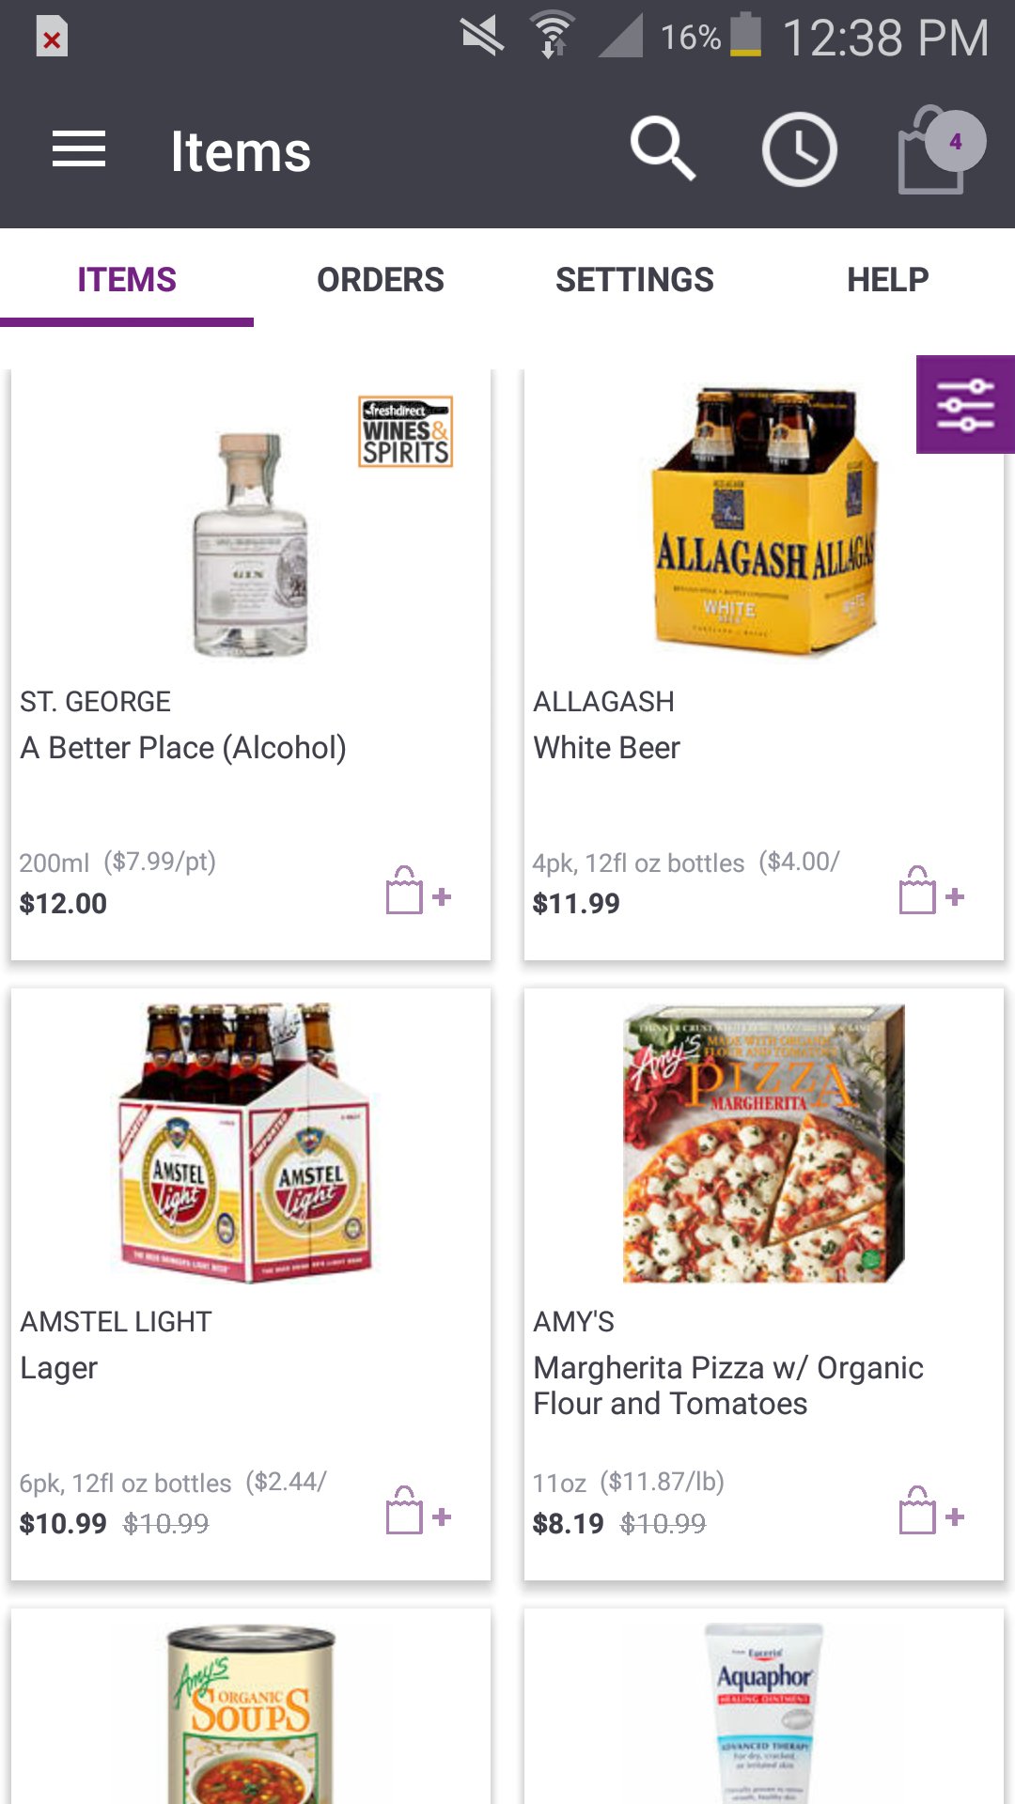Switch to the Orders tab
The width and height of the screenshot is (1015, 1804).
(x=381, y=280)
